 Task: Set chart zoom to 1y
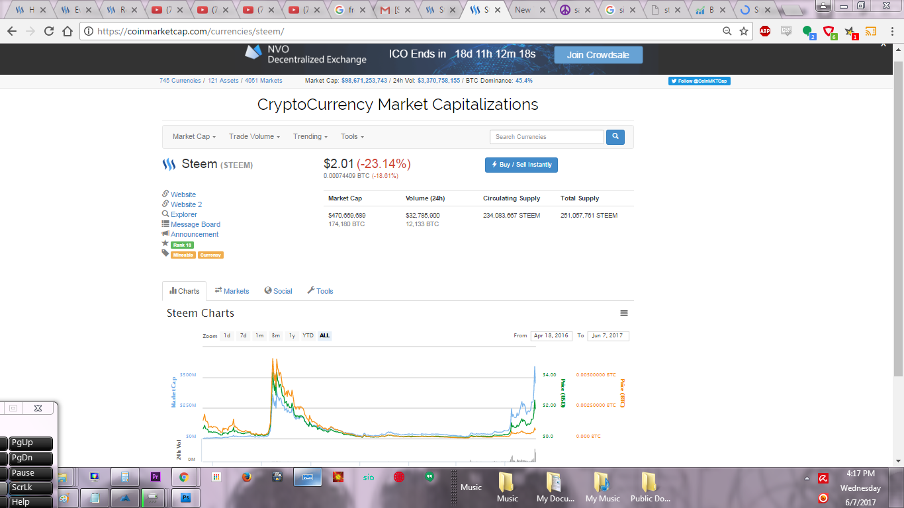tap(292, 336)
